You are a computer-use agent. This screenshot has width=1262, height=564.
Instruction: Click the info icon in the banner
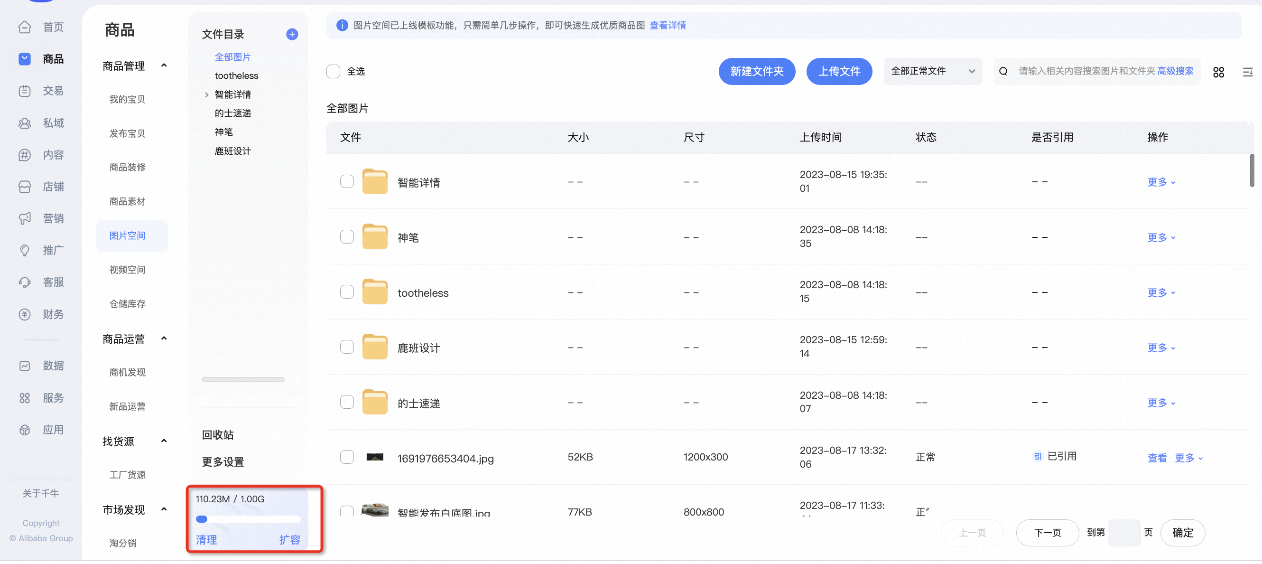point(342,26)
